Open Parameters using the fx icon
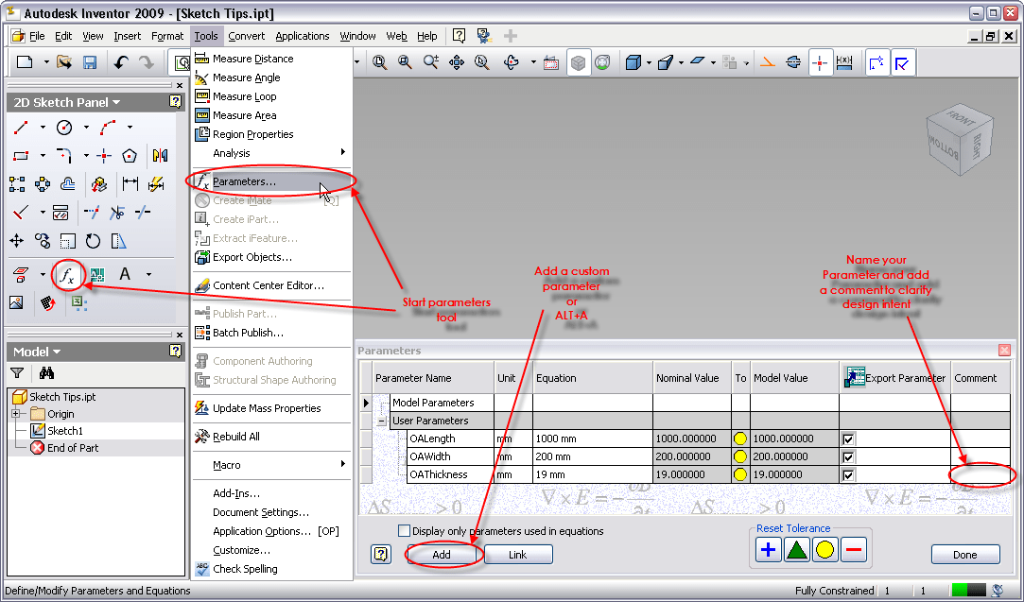 pyautogui.click(x=67, y=274)
